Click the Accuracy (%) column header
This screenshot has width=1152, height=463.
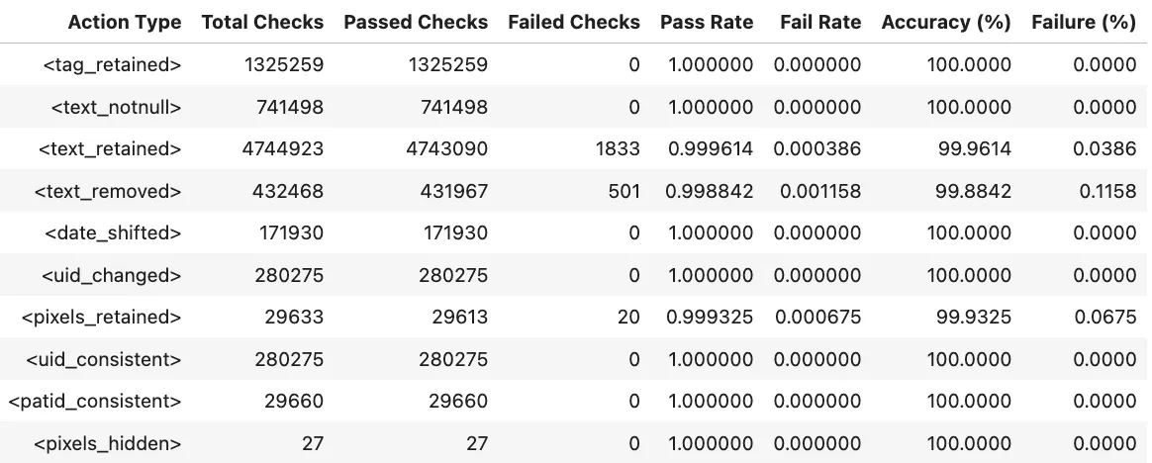click(x=946, y=22)
